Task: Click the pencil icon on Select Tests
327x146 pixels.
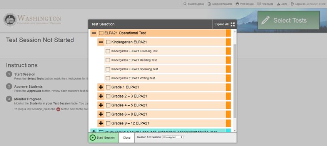Action: [265, 20]
